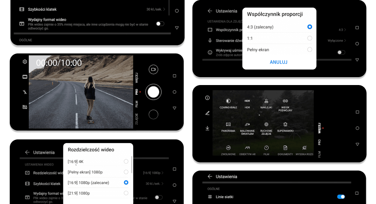Select the PRO tab beside the shutter
This screenshot has width=376, height=204.
pyautogui.click(x=137, y=92)
